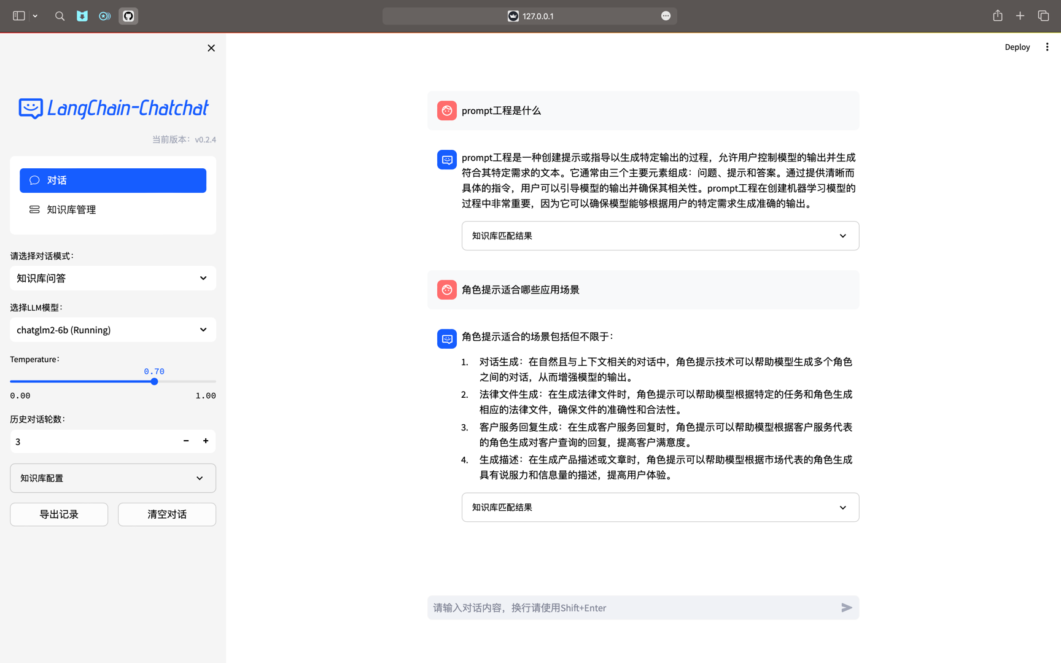Open a new tab with plus icon
The image size is (1061, 663).
[1020, 16]
